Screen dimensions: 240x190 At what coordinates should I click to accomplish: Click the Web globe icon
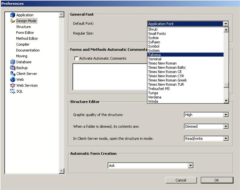tap(13, 79)
